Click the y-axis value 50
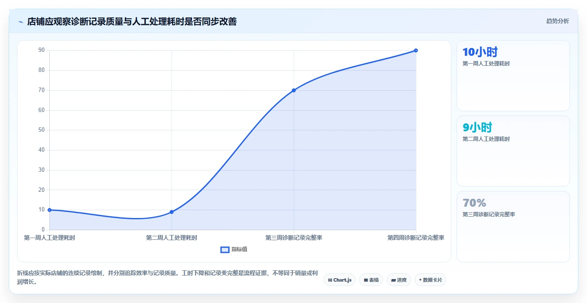Viewport: 587px width, 303px height. (x=41, y=130)
